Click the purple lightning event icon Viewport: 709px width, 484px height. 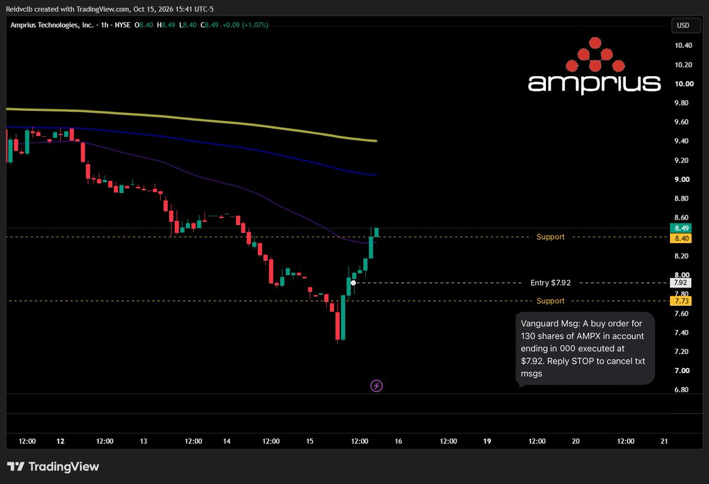[377, 386]
